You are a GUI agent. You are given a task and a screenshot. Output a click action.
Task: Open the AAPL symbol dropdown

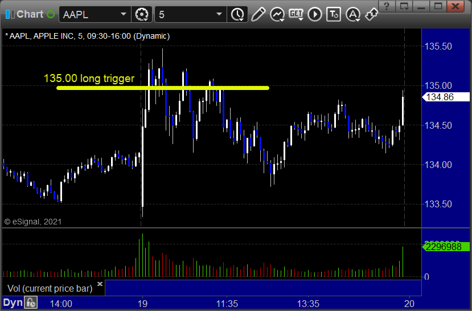[123, 14]
